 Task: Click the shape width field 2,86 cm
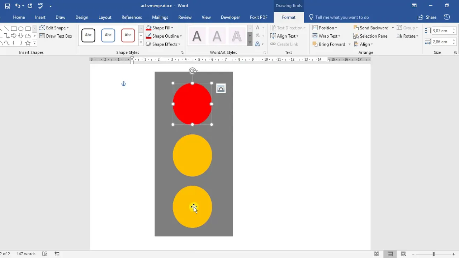[x=441, y=42]
